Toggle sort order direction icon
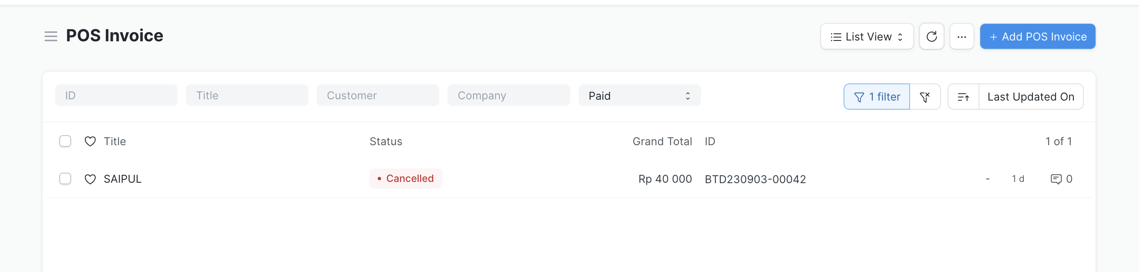Image resolution: width=1139 pixels, height=272 pixels. (964, 97)
